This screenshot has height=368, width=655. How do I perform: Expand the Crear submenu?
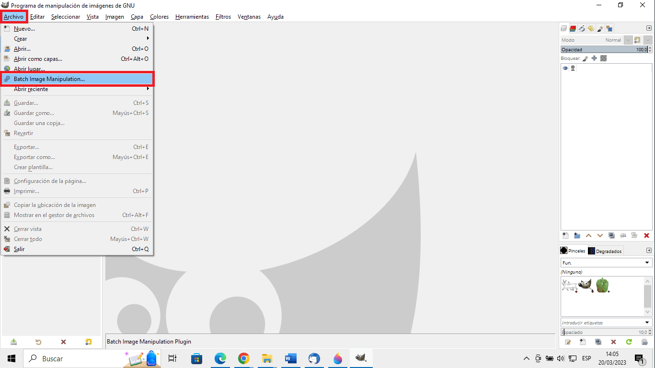point(77,39)
